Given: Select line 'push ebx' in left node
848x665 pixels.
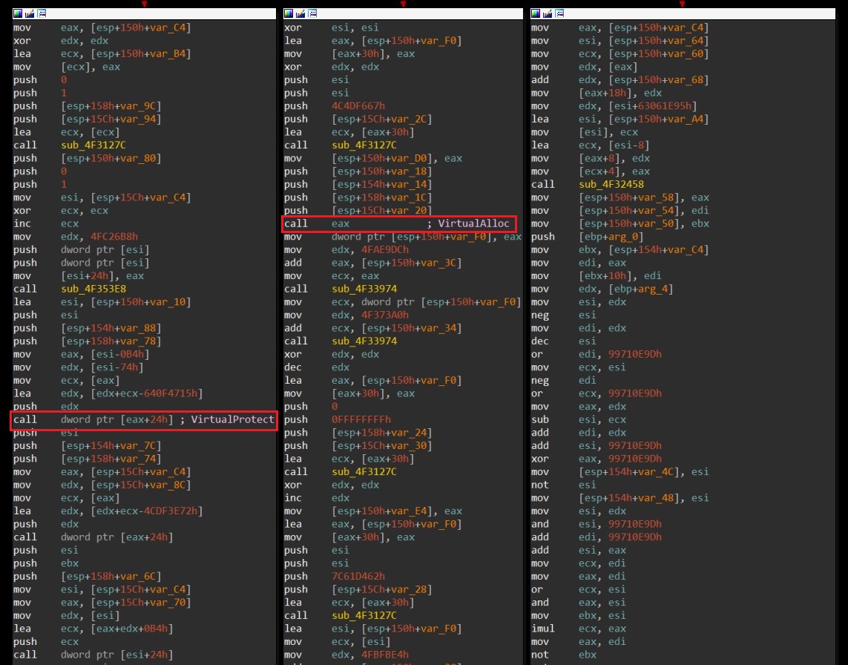Looking at the screenshot, I should [46, 563].
